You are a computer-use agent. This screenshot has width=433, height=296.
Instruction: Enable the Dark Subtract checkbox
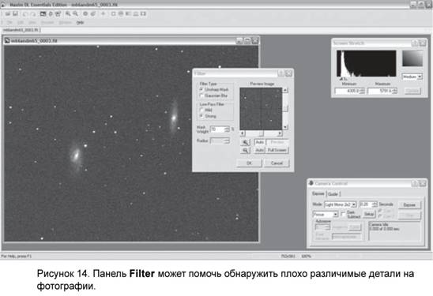[x=343, y=214]
